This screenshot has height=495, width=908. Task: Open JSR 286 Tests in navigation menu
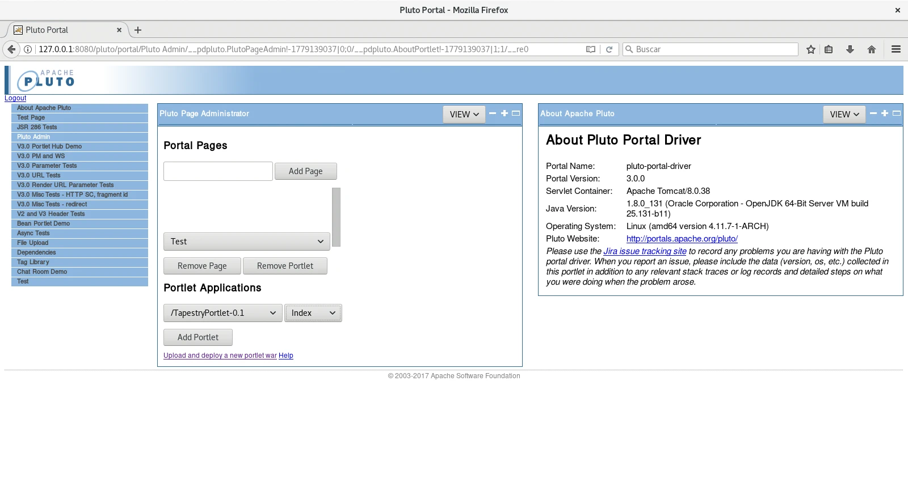coord(37,127)
